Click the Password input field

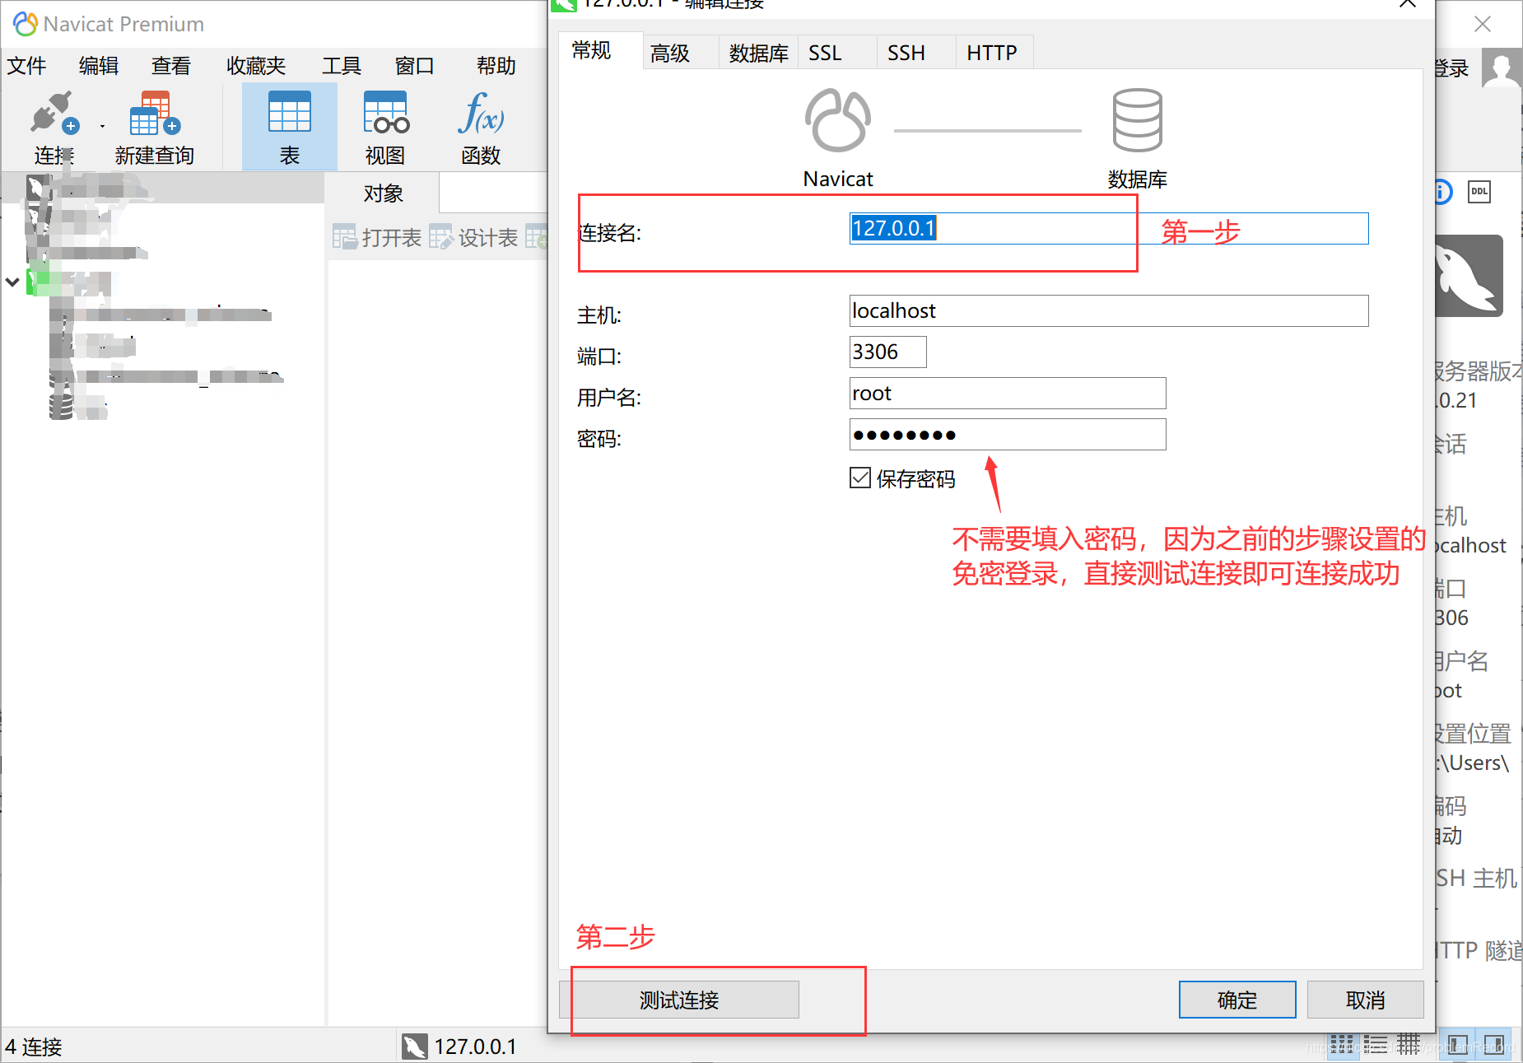(x=1008, y=434)
